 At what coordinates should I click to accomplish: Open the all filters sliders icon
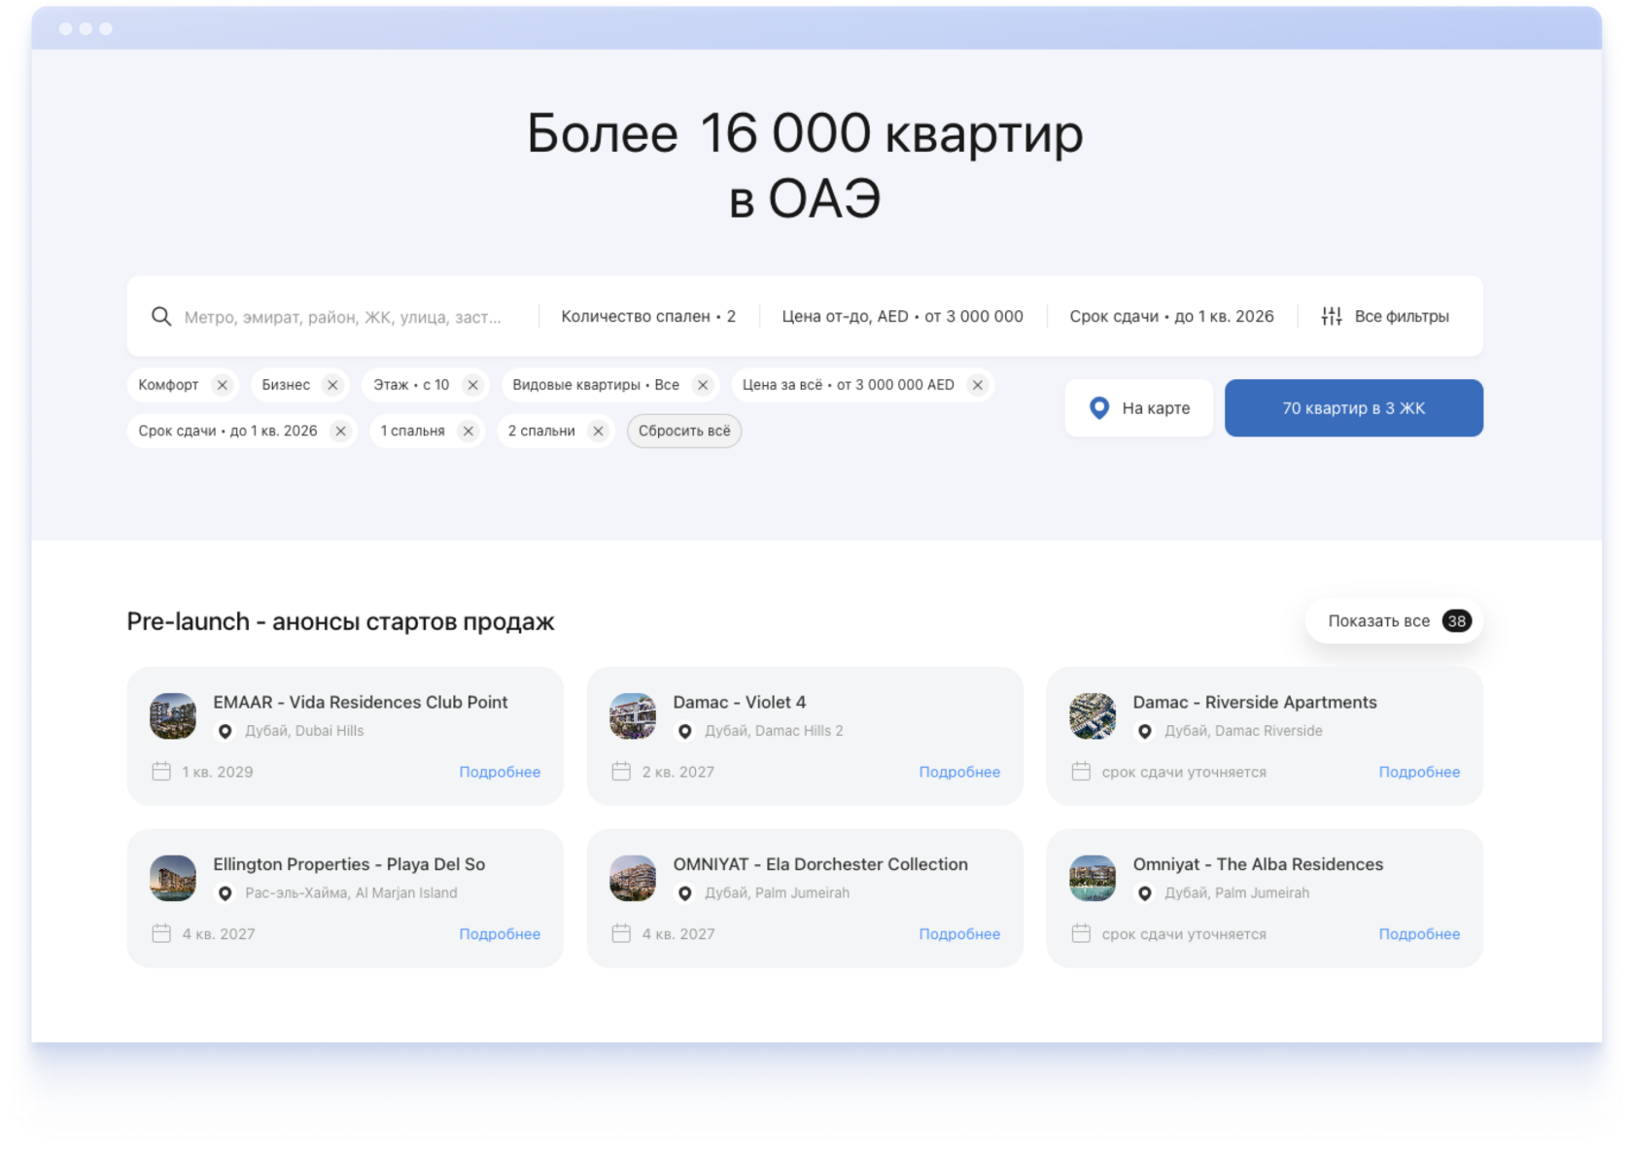[1332, 317]
